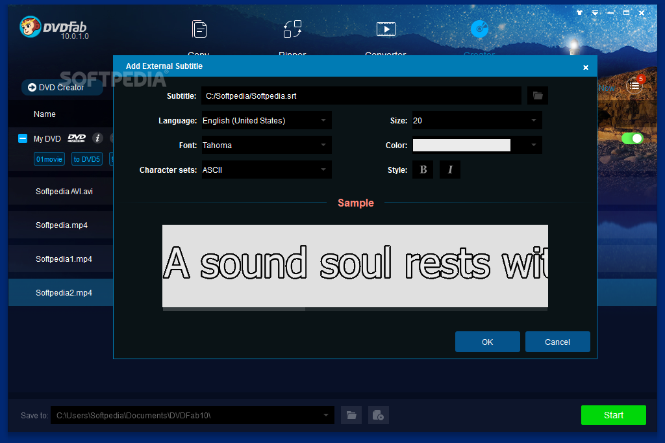Open the Converter module icon

click(x=386, y=29)
